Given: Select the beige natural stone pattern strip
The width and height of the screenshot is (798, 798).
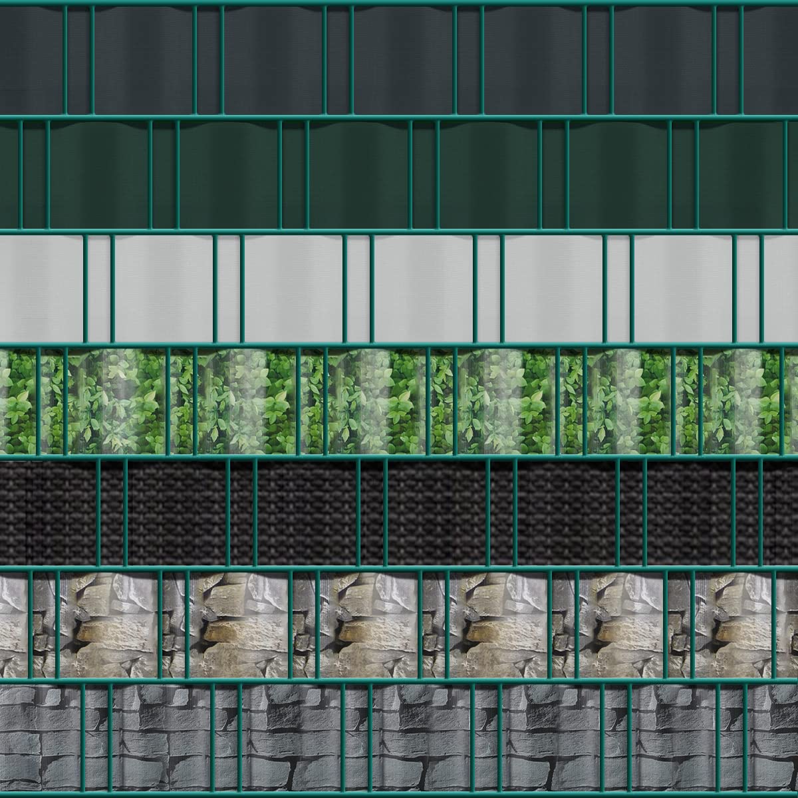Looking at the screenshot, I should pos(399,625).
